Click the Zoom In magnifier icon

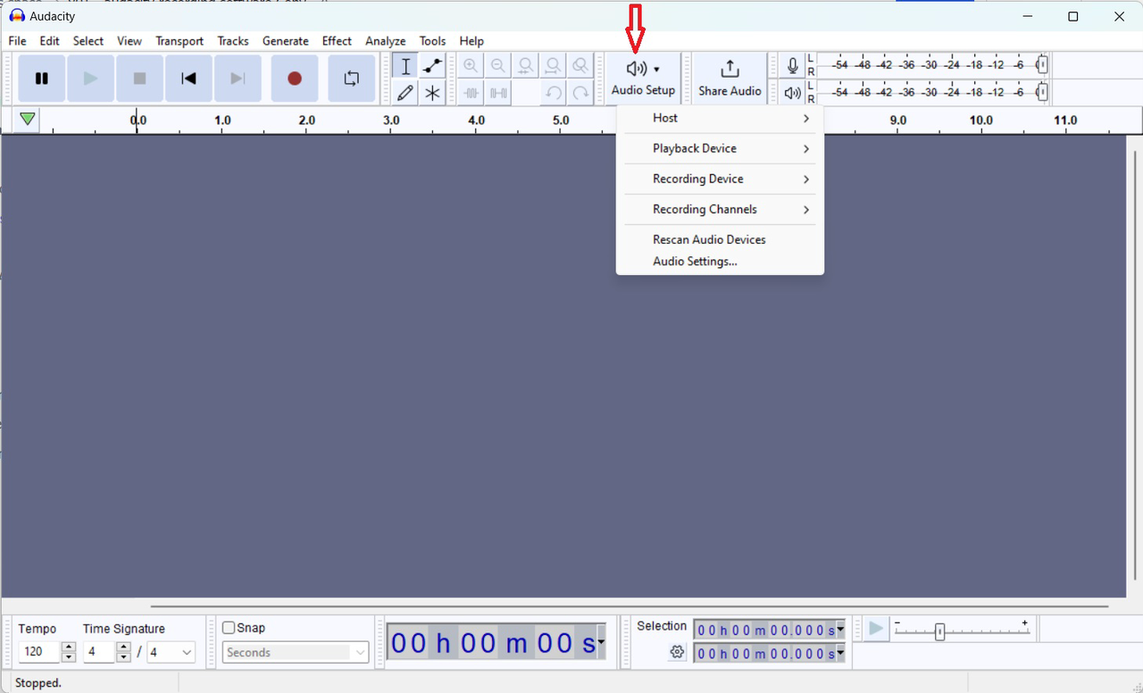pyautogui.click(x=471, y=64)
